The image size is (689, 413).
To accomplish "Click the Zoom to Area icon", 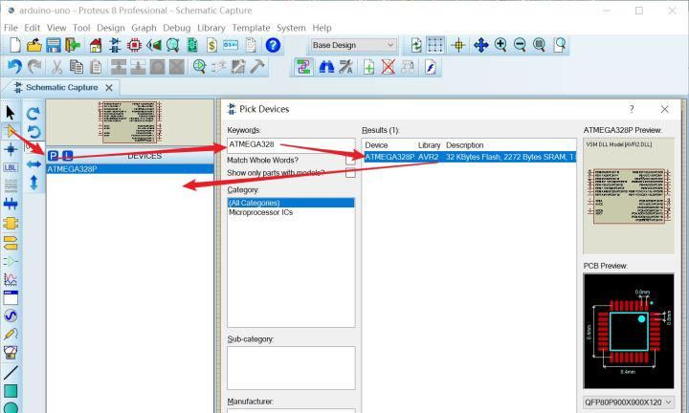I will pyautogui.click(x=560, y=45).
